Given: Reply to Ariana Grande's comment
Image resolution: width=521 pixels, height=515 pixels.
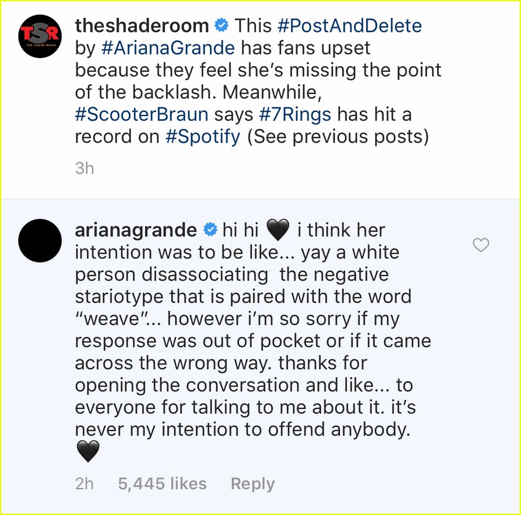Looking at the screenshot, I should 252,483.
